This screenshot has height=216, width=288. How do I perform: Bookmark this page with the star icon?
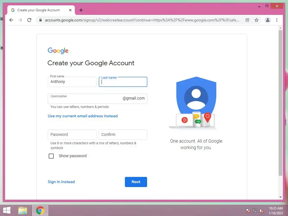(256, 20)
